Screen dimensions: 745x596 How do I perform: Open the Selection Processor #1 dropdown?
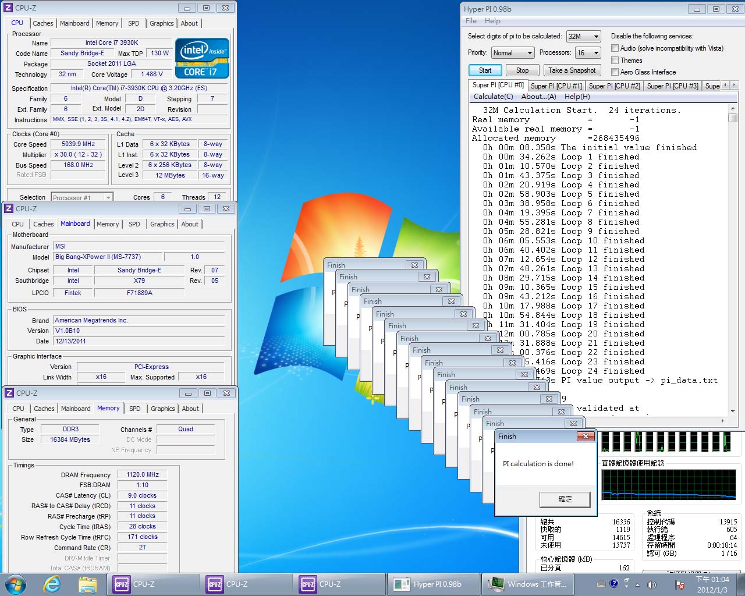click(81, 197)
